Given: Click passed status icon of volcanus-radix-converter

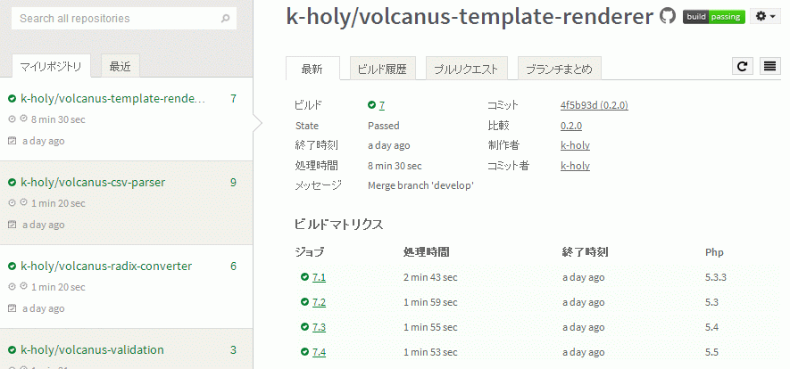Looking at the screenshot, I should tap(12, 266).
